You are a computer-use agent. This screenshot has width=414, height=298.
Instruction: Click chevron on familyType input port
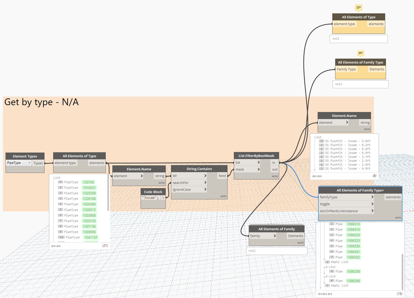pyautogui.click(x=372, y=197)
